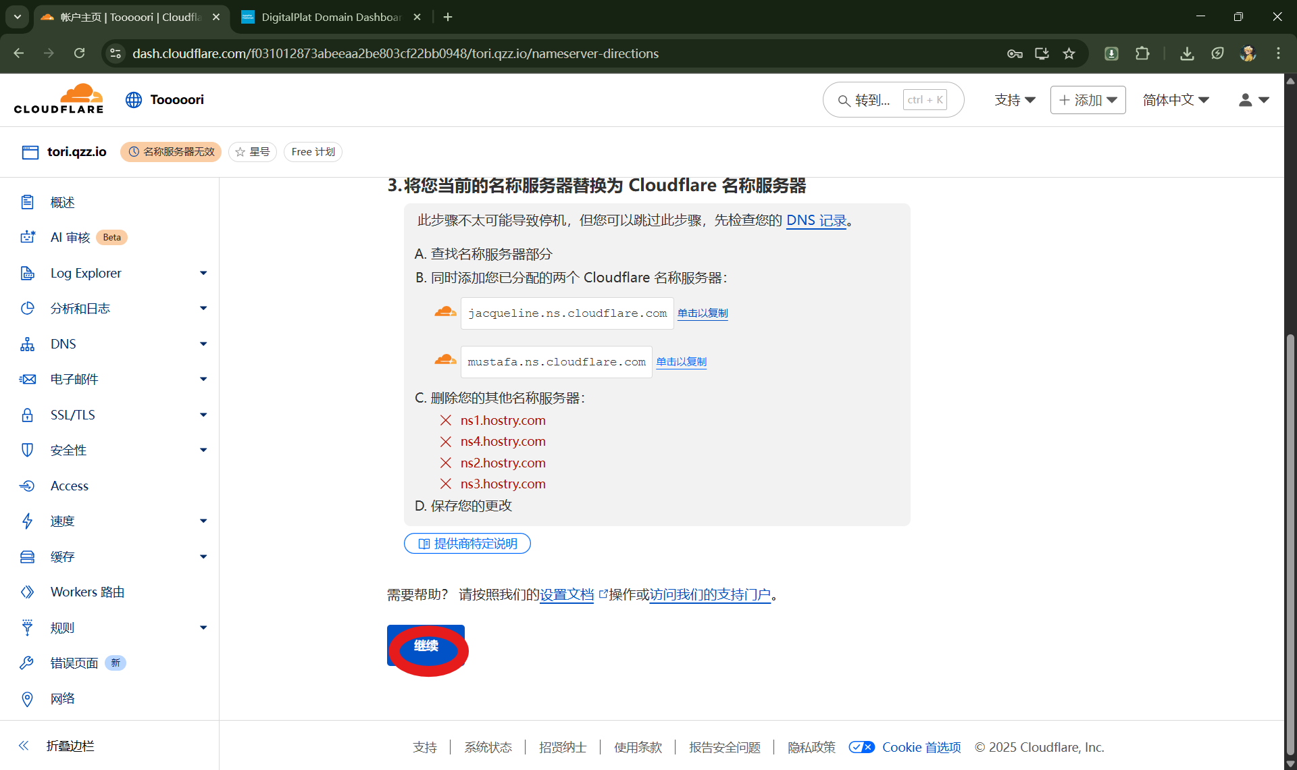The height and width of the screenshot is (770, 1297).
Task: Click the 折叠边栏 collapse arrows icon
Action: 24,746
